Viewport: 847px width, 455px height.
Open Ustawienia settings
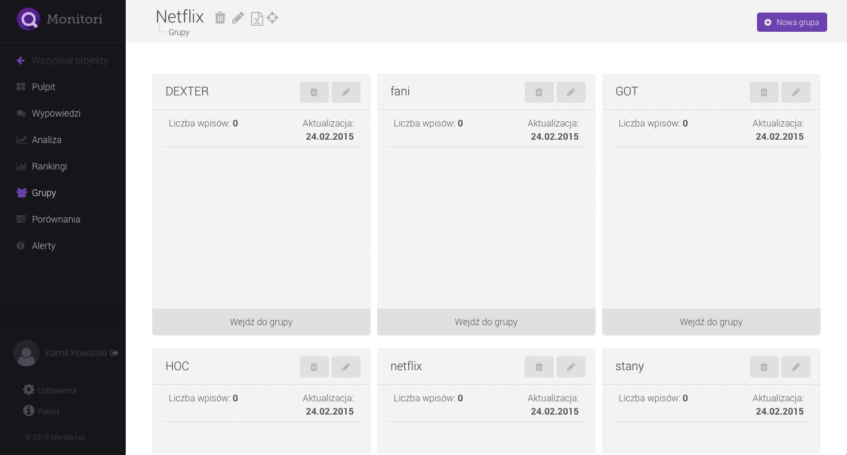coord(50,390)
